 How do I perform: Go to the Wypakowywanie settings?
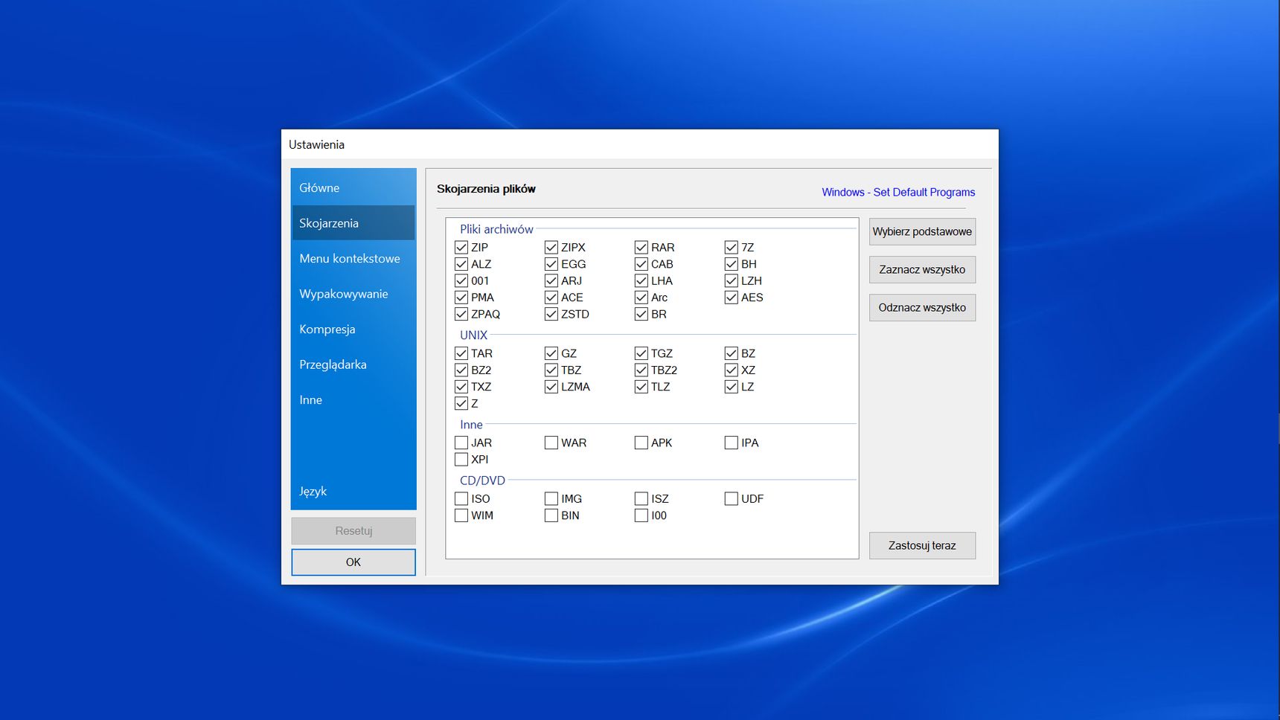point(353,294)
